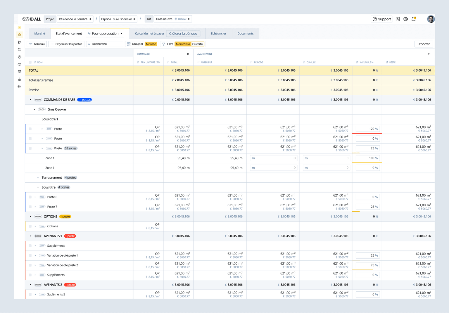Click the Exporter button
Image resolution: width=449 pixels, height=313 pixels.
424,44
